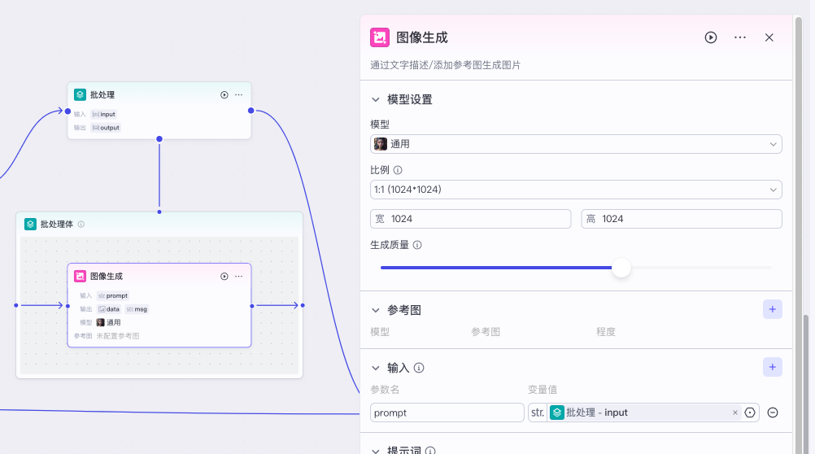Image resolution: width=815 pixels, height=454 pixels.
Task: Open 图像生成 canvas node options menu
Action: (x=239, y=276)
